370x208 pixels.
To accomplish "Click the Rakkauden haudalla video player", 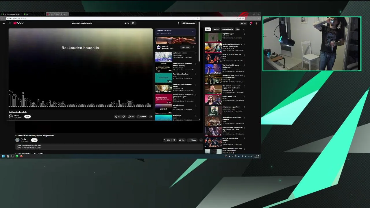I will coord(80,69).
